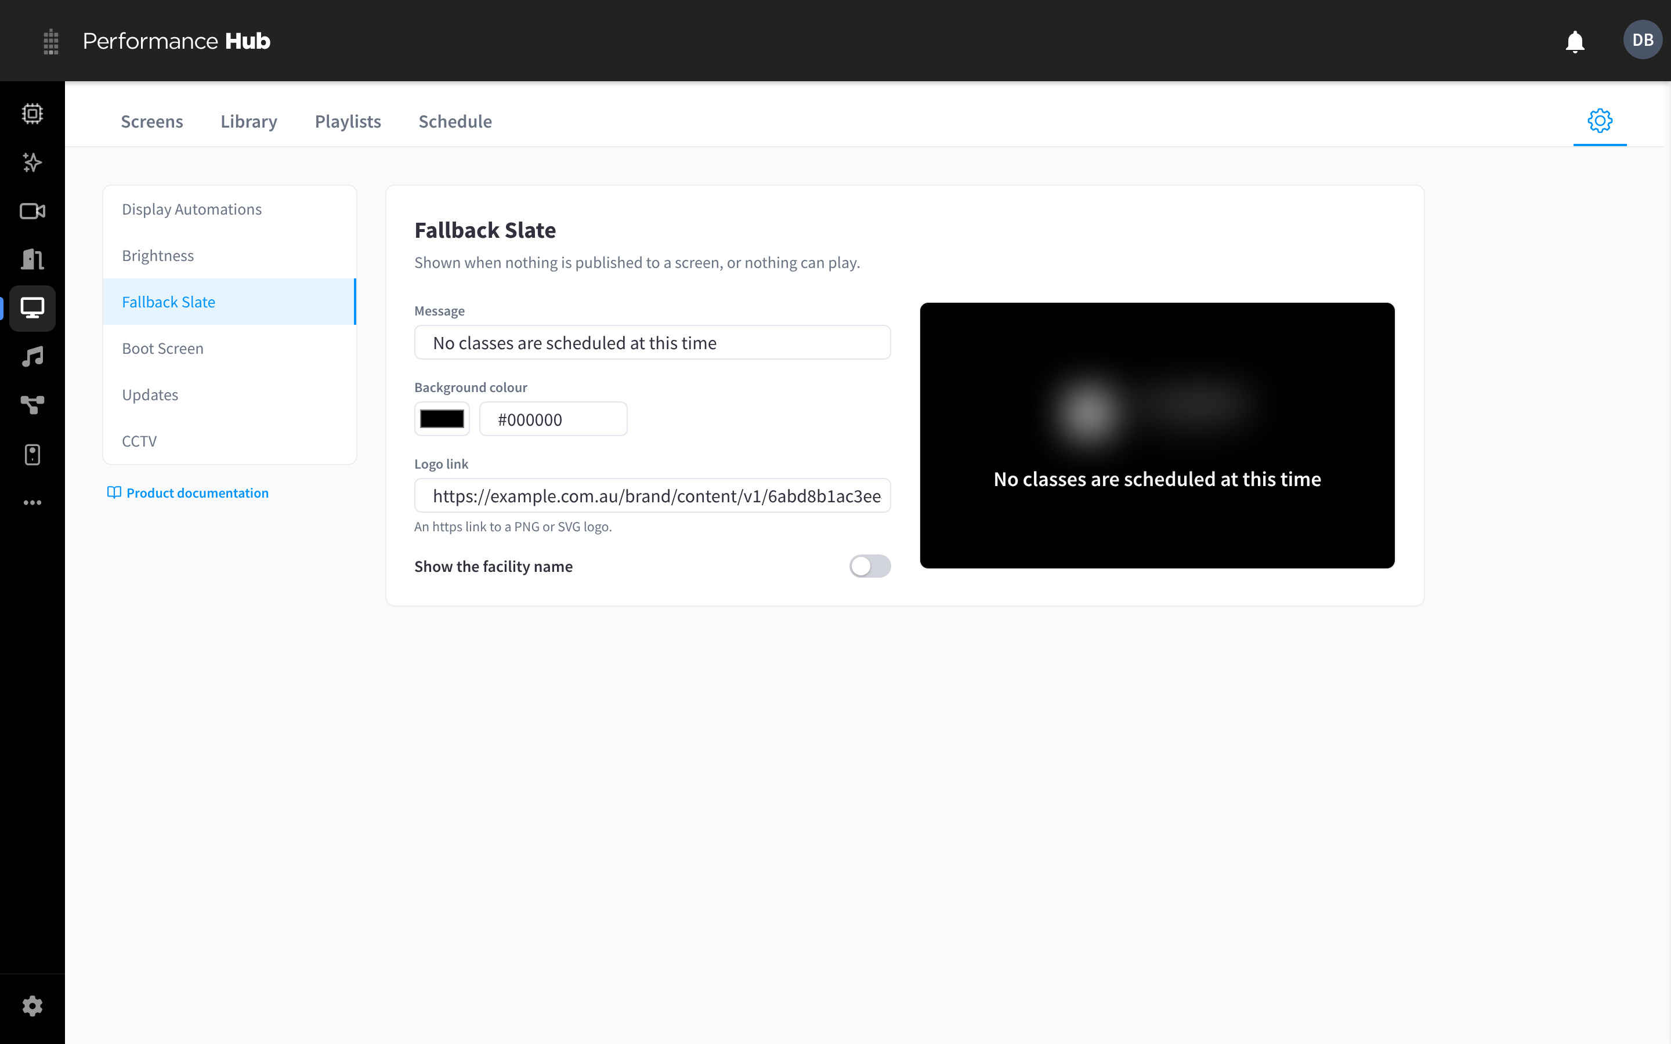This screenshot has width=1671, height=1044.
Task: Open Product documentation link
Action: [188, 493]
